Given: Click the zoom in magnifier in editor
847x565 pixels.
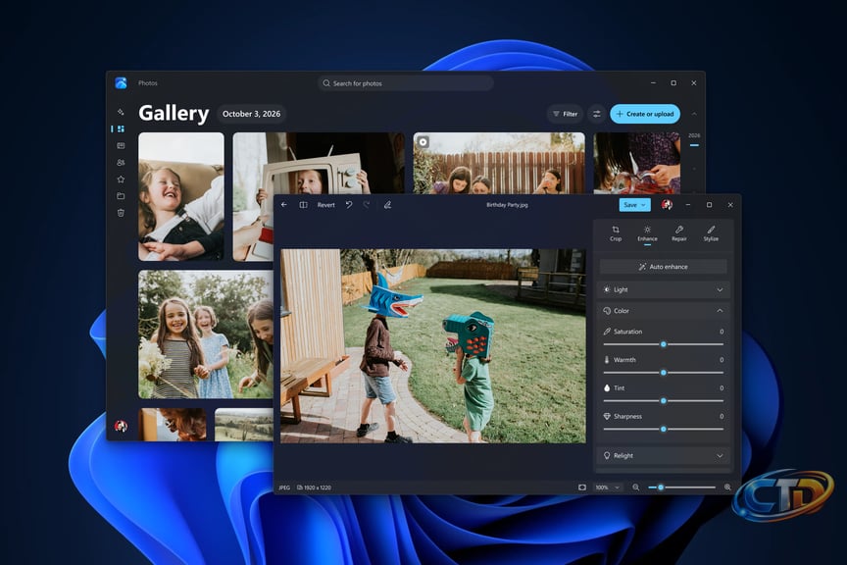Looking at the screenshot, I should point(727,488).
